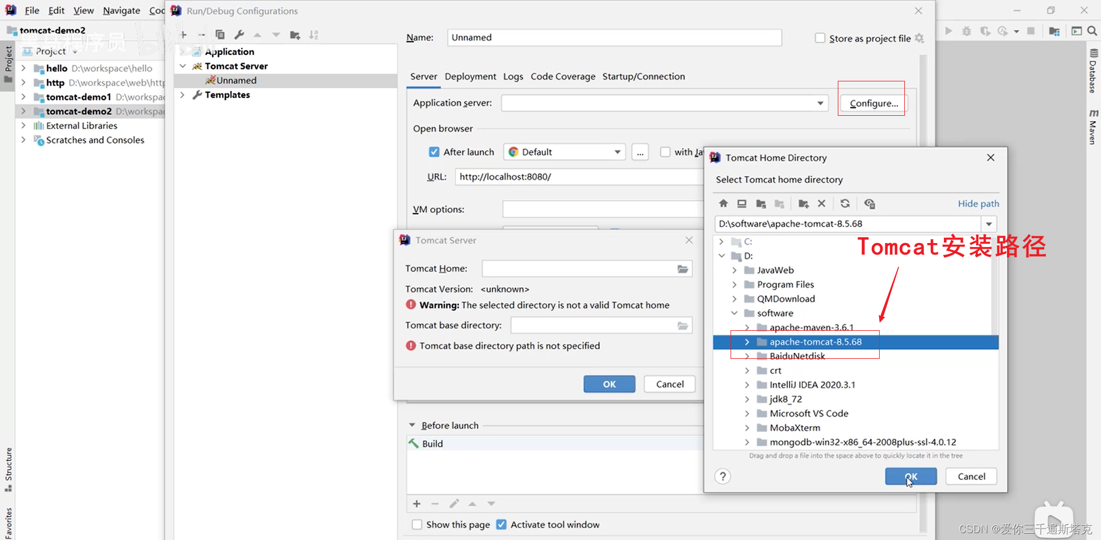Refresh the file tree in Tomcat Home Directory

click(845, 204)
